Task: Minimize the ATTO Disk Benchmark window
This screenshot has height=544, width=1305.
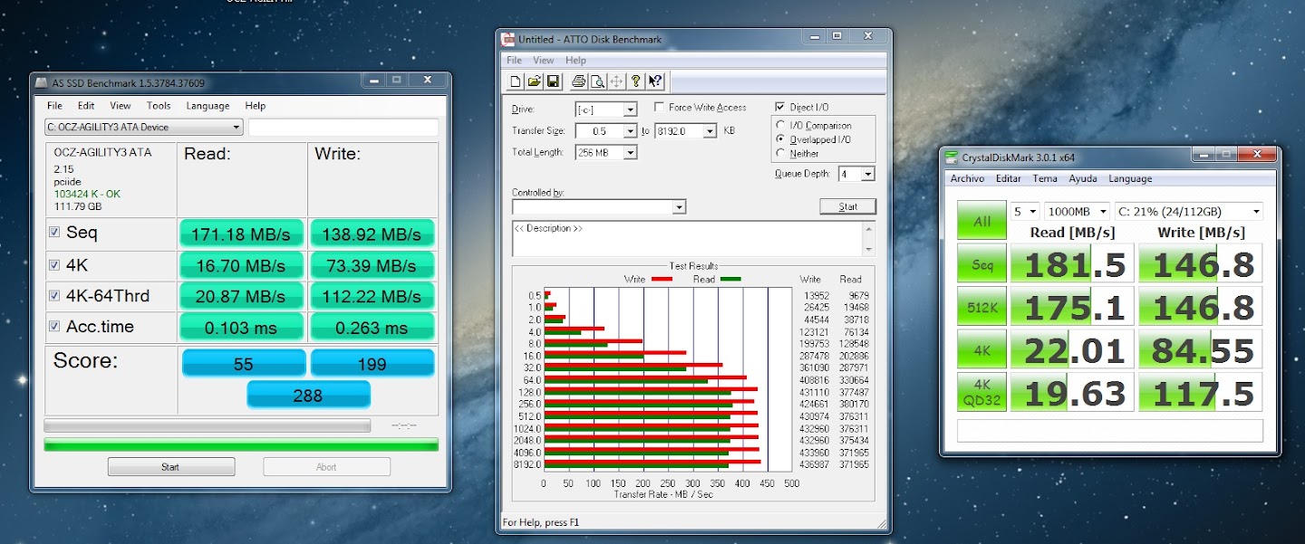Action: pos(812,36)
